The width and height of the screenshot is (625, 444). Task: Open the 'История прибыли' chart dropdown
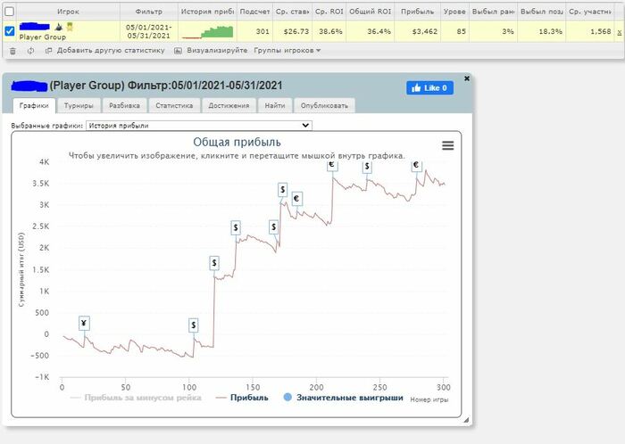click(199, 126)
